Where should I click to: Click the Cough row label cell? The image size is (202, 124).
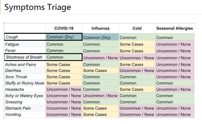click(x=25, y=37)
